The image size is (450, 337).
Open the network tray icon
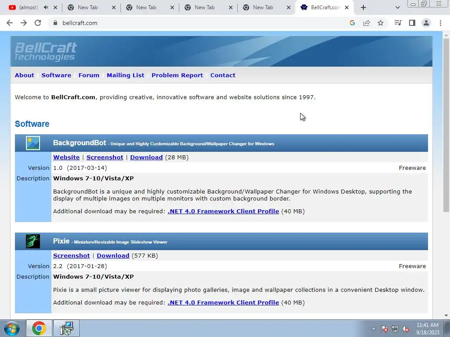point(395,329)
